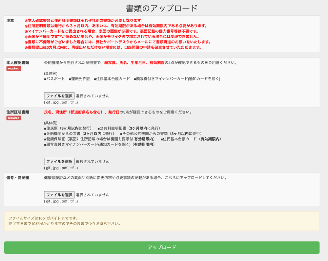Click the required badge under 本人確認書類
Screen dimensions: 328x261
(x=13, y=69)
